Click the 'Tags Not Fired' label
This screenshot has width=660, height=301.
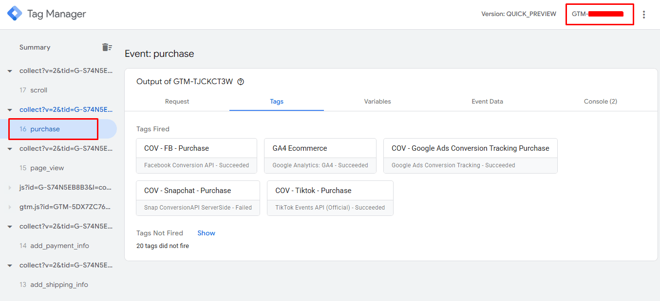[x=160, y=233]
